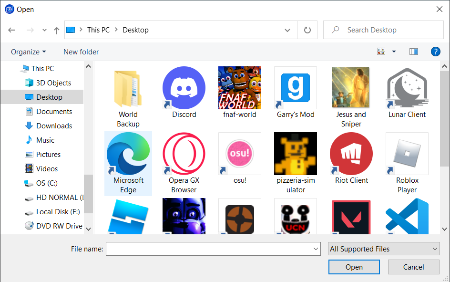
Task: Select the World Backup folder
Action: pyautogui.click(x=128, y=98)
